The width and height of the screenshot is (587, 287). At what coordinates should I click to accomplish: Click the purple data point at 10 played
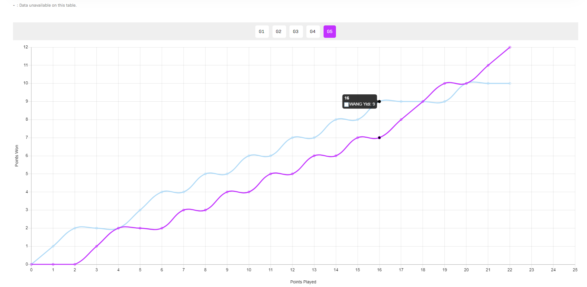click(249, 192)
